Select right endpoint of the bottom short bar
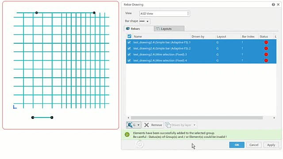This screenshot has height=159, width=283. coord(52,117)
